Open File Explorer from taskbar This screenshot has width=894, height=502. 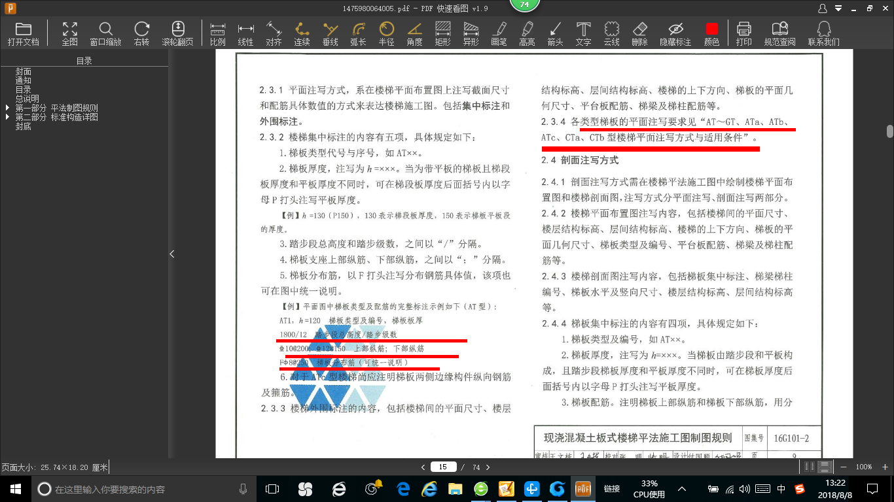[x=456, y=488]
